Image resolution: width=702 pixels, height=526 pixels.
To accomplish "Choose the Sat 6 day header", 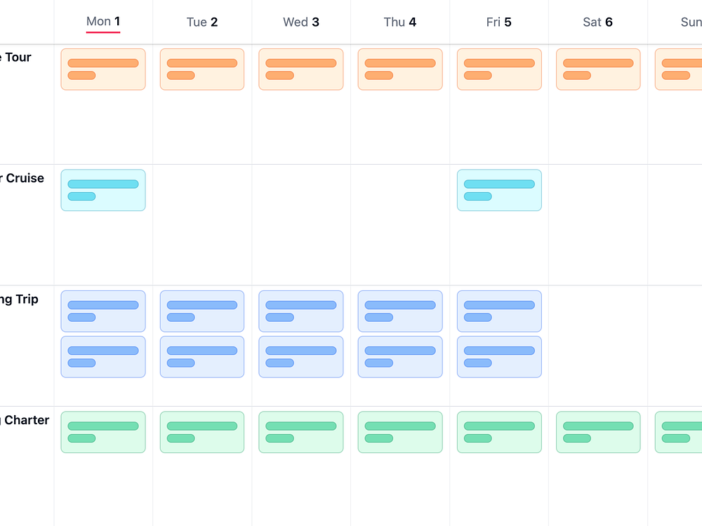I will [597, 22].
